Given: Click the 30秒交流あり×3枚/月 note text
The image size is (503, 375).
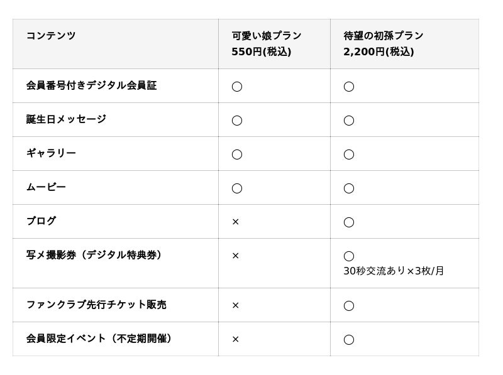Looking at the screenshot, I should point(394,271).
